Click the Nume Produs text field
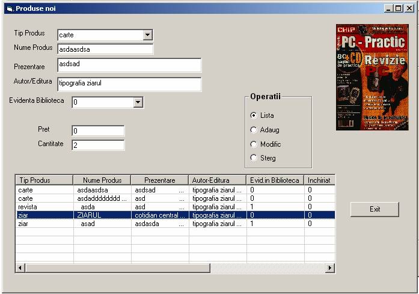Screen dimensions: 419x294 [105, 49]
